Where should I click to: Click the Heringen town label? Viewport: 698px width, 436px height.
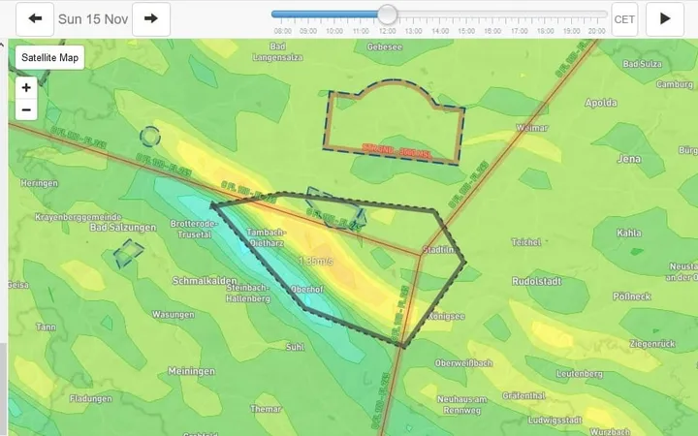(x=39, y=183)
